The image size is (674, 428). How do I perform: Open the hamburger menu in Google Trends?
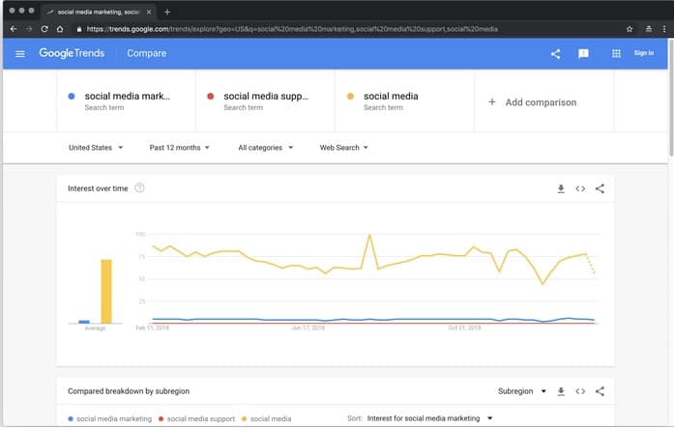coord(20,54)
